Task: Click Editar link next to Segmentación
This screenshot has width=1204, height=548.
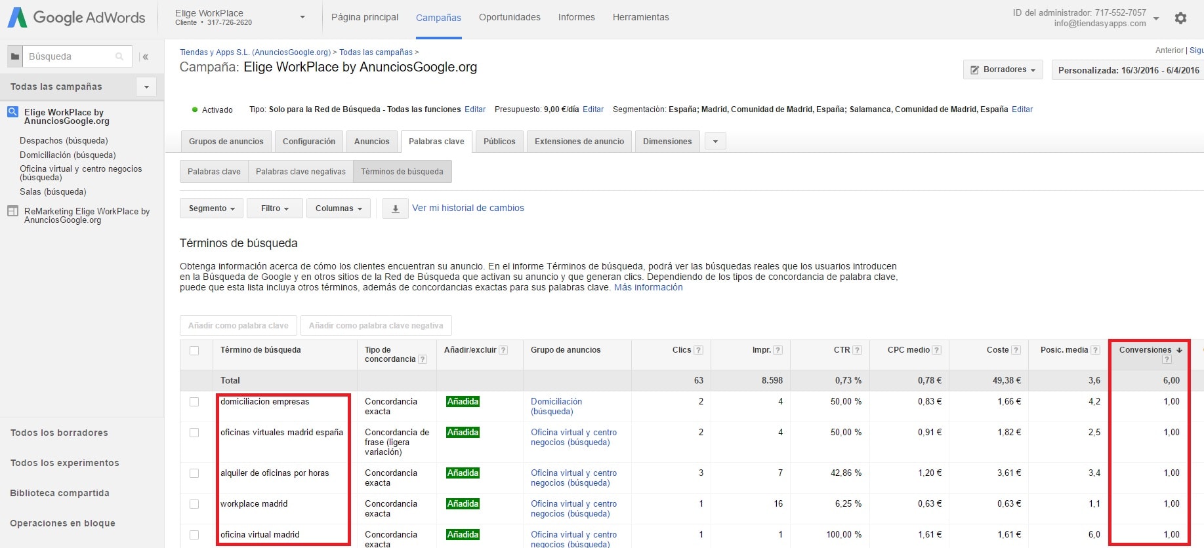Action: click(1022, 109)
